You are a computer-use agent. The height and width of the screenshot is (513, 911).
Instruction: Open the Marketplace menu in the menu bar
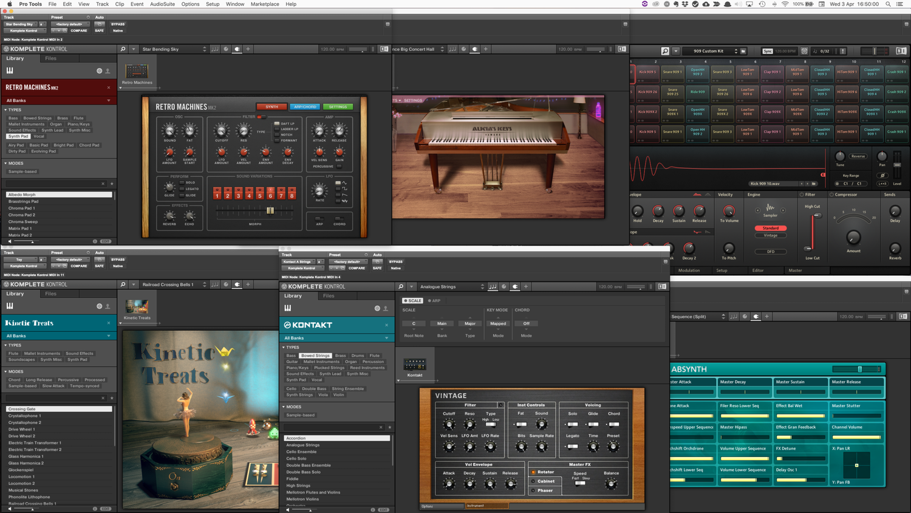coord(265,4)
